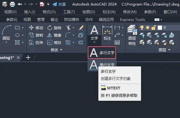Switch to the 参数化 ribbon tab
Image resolution: width=180 pixels, height=118 pixels.
(12, 20)
